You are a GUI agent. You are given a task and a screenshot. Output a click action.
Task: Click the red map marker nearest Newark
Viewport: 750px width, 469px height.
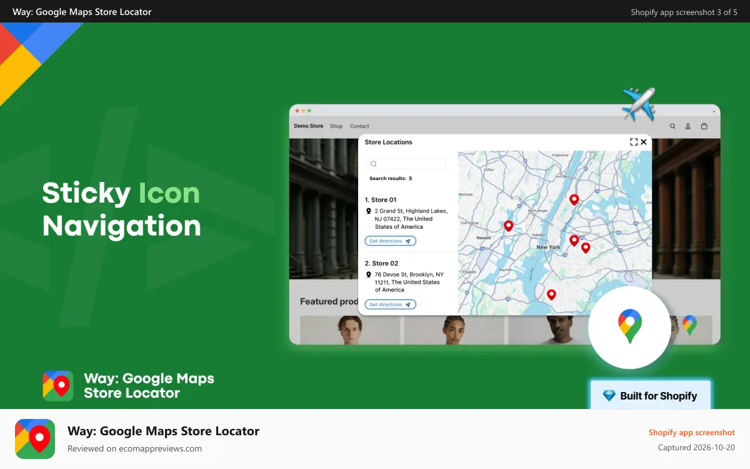pyautogui.click(x=509, y=226)
